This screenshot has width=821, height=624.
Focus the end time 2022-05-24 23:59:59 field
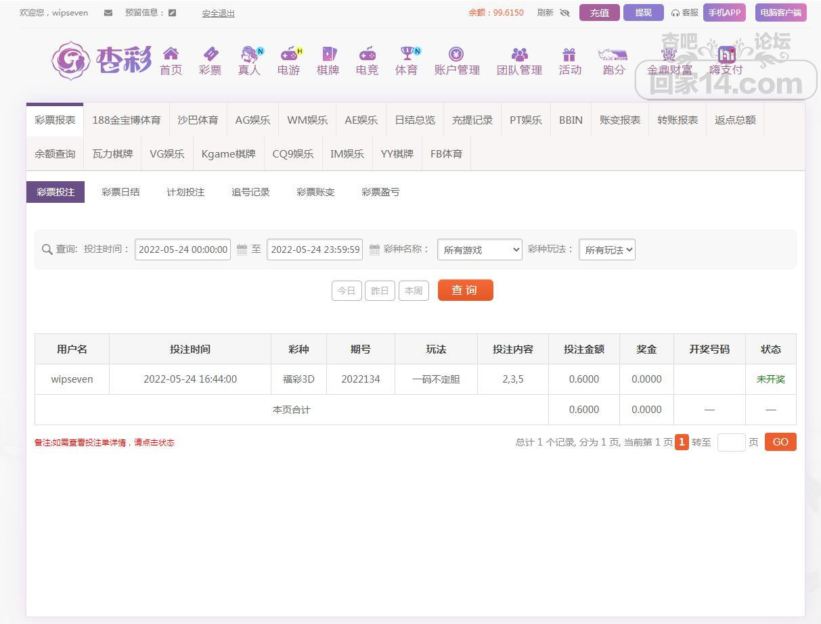[x=315, y=249]
